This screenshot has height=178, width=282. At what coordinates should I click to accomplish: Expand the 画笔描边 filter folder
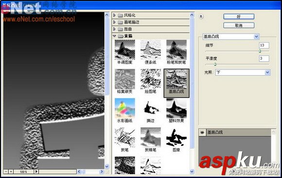(114, 22)
